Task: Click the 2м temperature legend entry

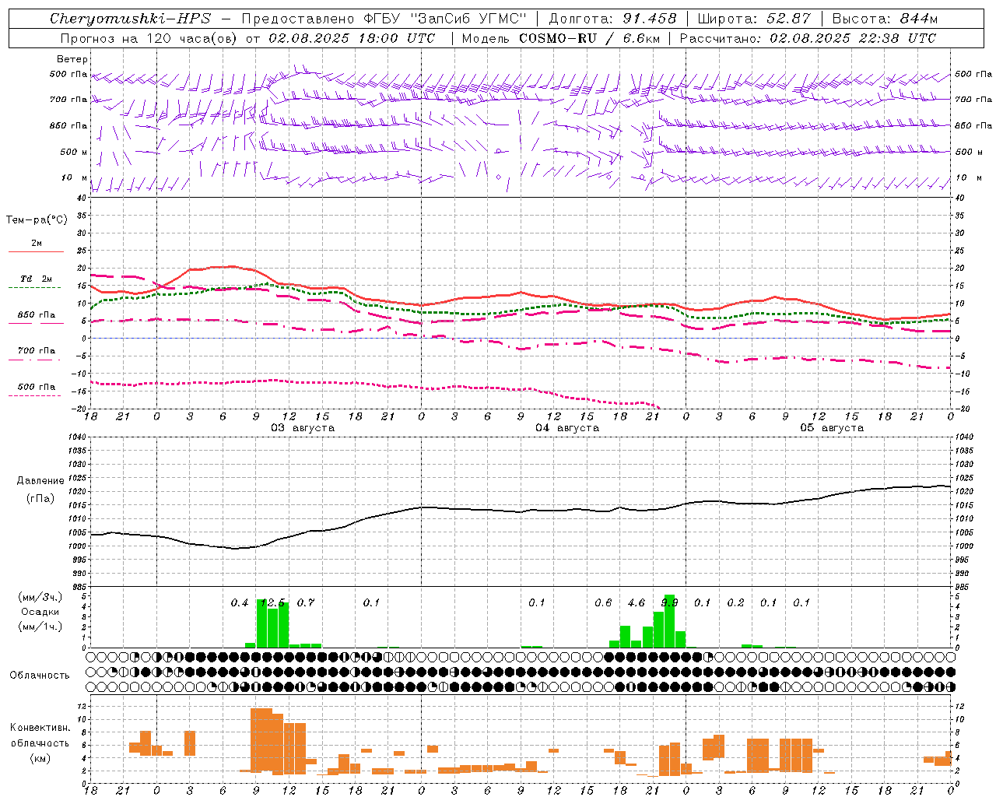Action: (x=37, y=244)
